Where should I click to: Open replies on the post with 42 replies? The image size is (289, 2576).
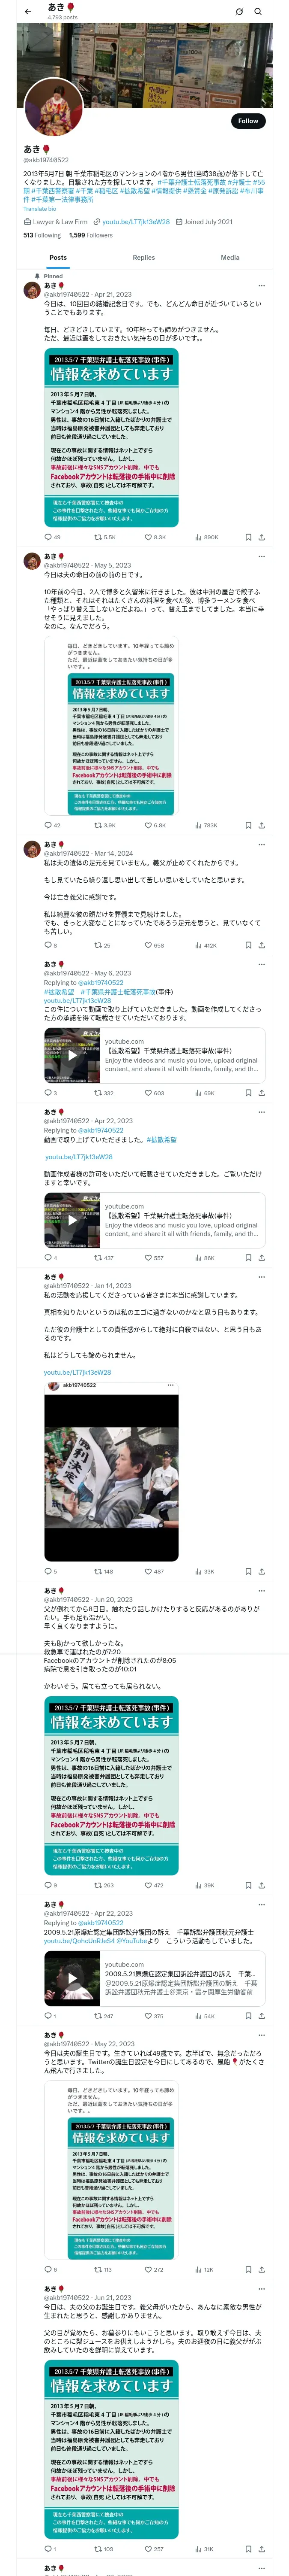point(48,825)
